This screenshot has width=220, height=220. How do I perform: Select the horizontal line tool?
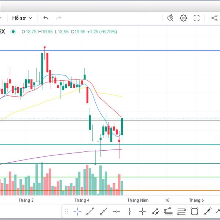click(x=116, y=212)
